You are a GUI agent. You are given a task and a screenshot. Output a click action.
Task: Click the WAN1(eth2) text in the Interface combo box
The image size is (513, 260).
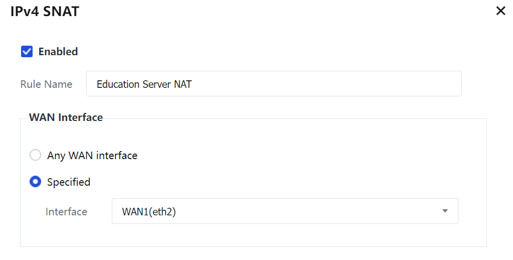(x=149, y=212)
